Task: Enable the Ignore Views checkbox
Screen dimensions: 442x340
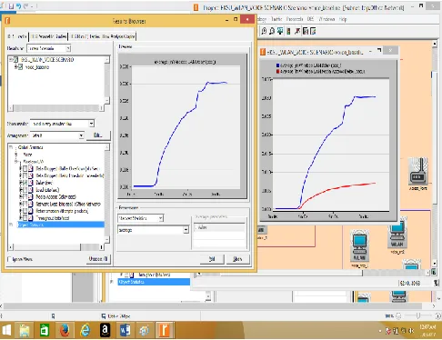Action: 9,259
